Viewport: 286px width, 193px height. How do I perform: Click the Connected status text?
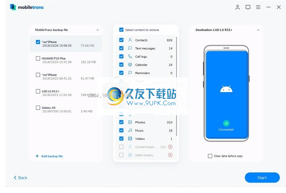[x=226, y=130]
